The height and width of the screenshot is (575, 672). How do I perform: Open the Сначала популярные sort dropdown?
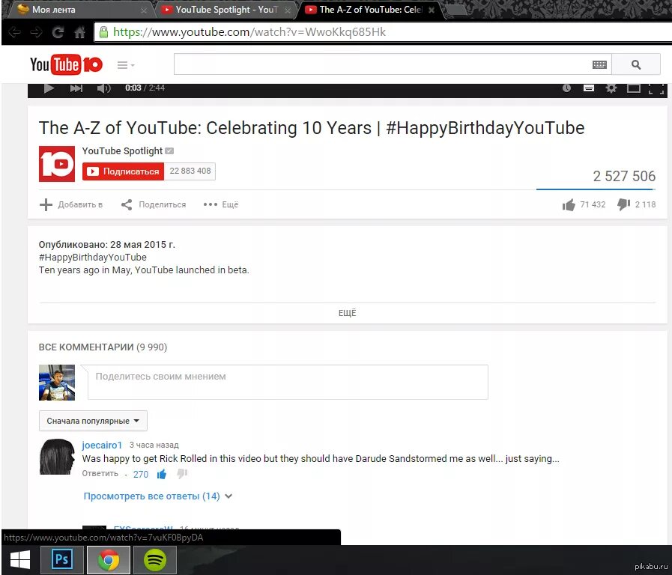[x=93, y=421]
